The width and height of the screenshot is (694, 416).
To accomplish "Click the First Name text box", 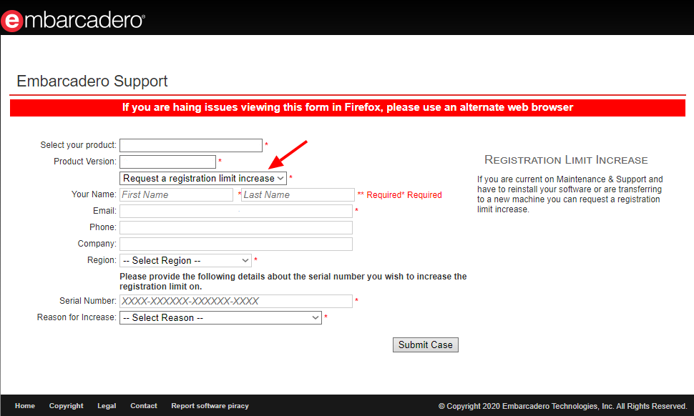I will (176, 194).
